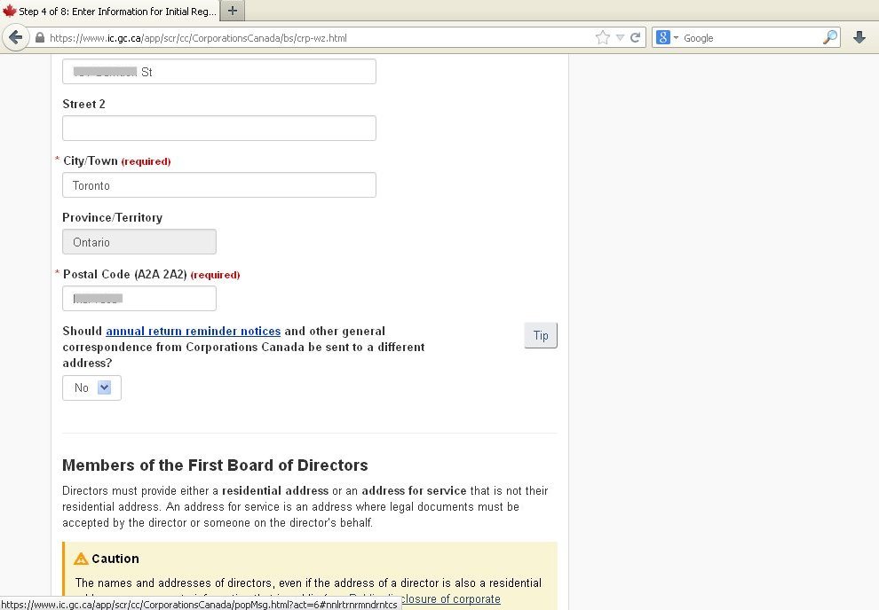The image size is (879, 610).
Task: Click the padlock site security icon
Action: [x=40, y=38]
